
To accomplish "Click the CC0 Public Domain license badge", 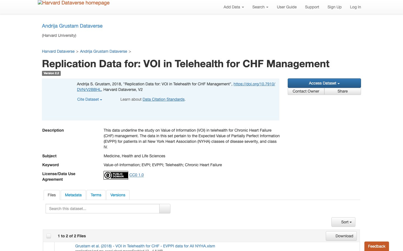I will pyautogui.click(x=116, y=175).
